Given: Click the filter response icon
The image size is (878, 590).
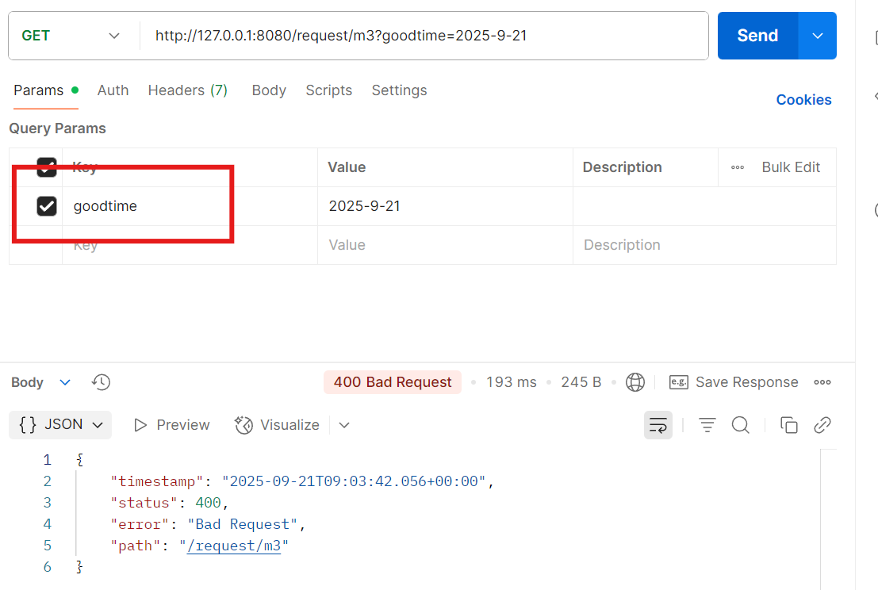Looking at the screenshot, I should point(707,425).
